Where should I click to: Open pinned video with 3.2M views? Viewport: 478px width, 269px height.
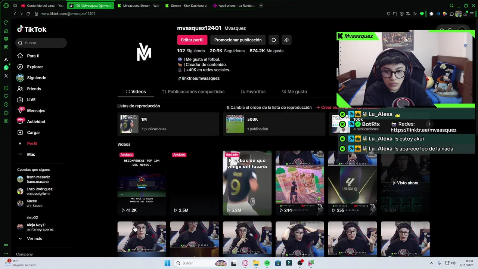[247, 183]
